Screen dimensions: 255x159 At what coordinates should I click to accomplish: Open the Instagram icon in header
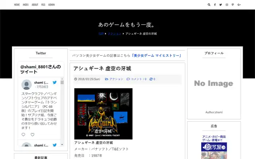click(227, 5)
